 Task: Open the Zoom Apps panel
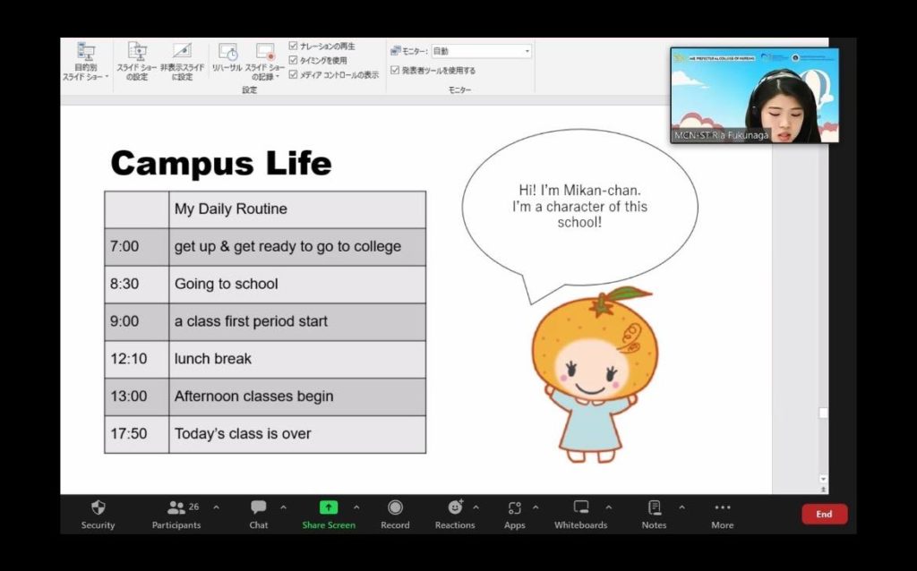pyautogui.click(x=515, y=514)
